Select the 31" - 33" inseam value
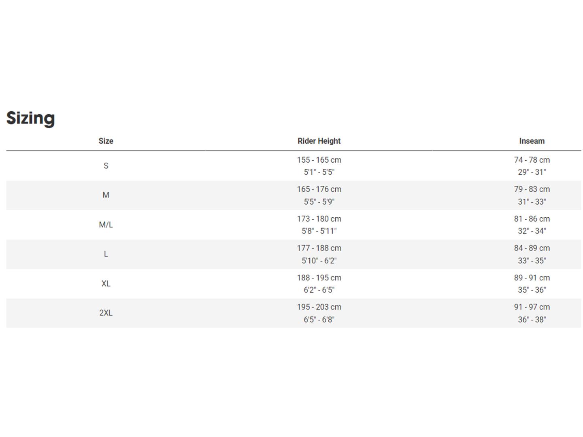This screenshot has width=583, height=437. (532, 202)
